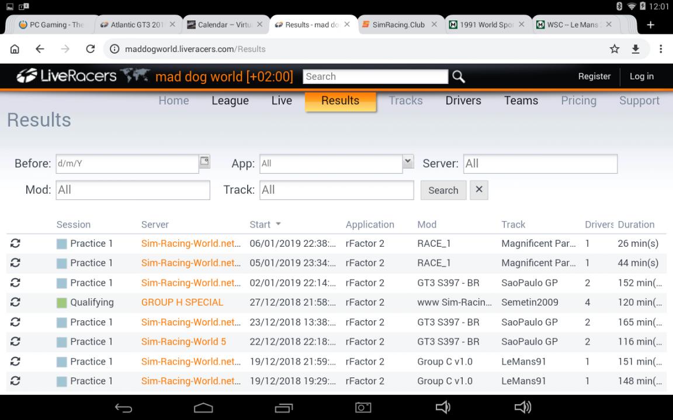The width and height of the screenshot is (673, 420).
Task: Tap volume down speaker icon
Action: point(442,407)
